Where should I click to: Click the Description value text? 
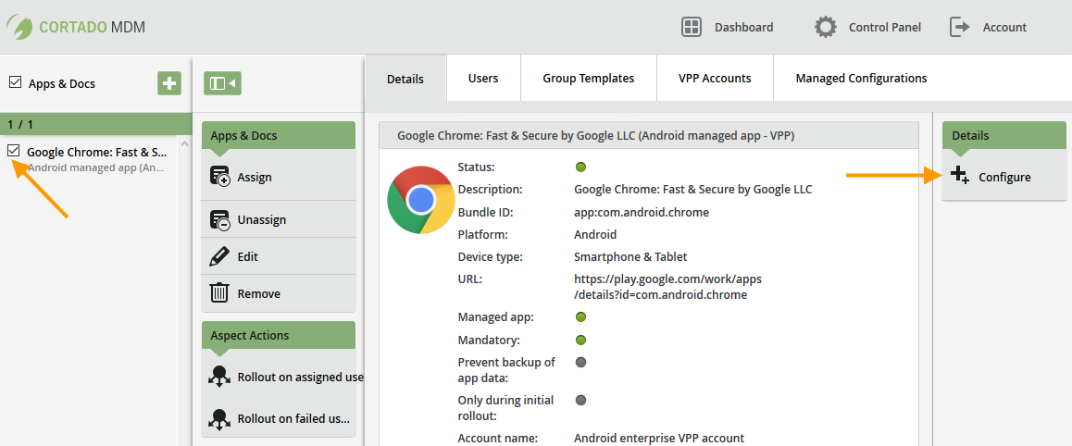(x=693, y=189)
